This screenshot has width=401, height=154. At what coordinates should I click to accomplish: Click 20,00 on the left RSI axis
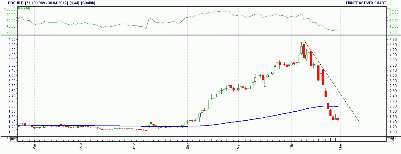(x=11, y=32)
